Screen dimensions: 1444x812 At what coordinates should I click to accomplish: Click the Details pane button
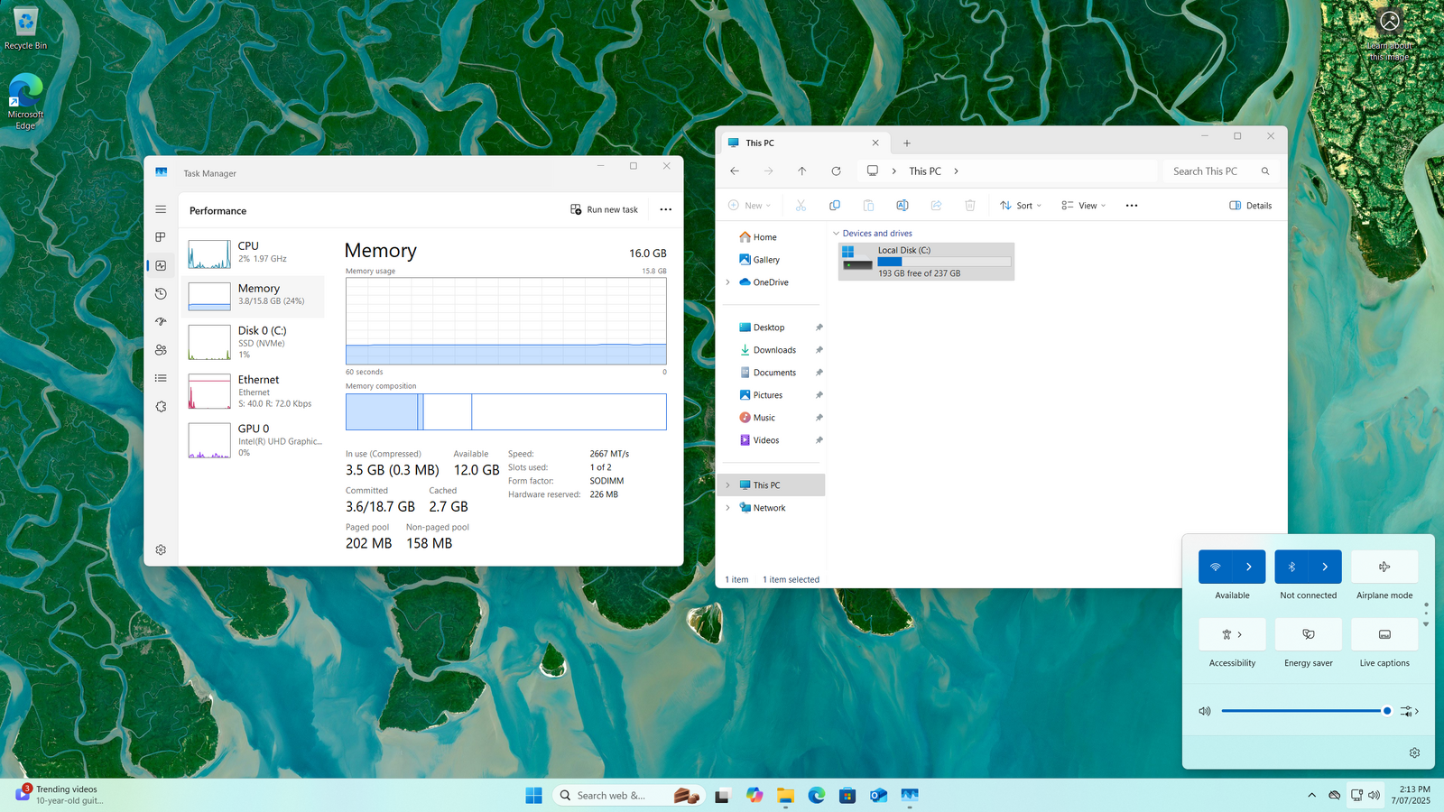[1250, 206]
